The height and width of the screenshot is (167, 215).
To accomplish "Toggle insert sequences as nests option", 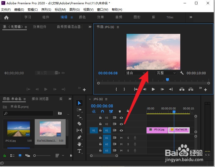I will (x=94, y=112).
